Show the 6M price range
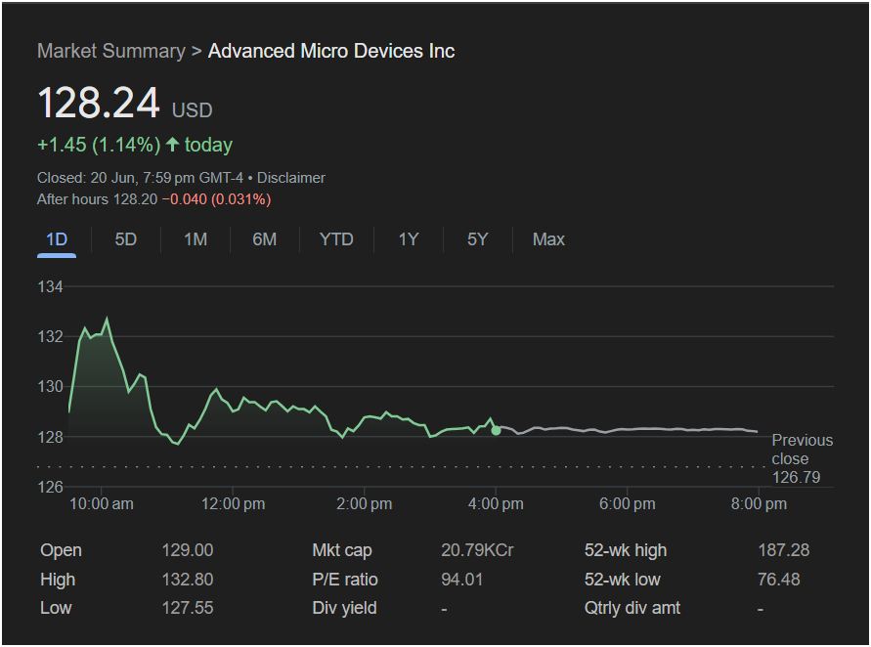The width and height of the screenshot is (871, 647). (264, 239)
